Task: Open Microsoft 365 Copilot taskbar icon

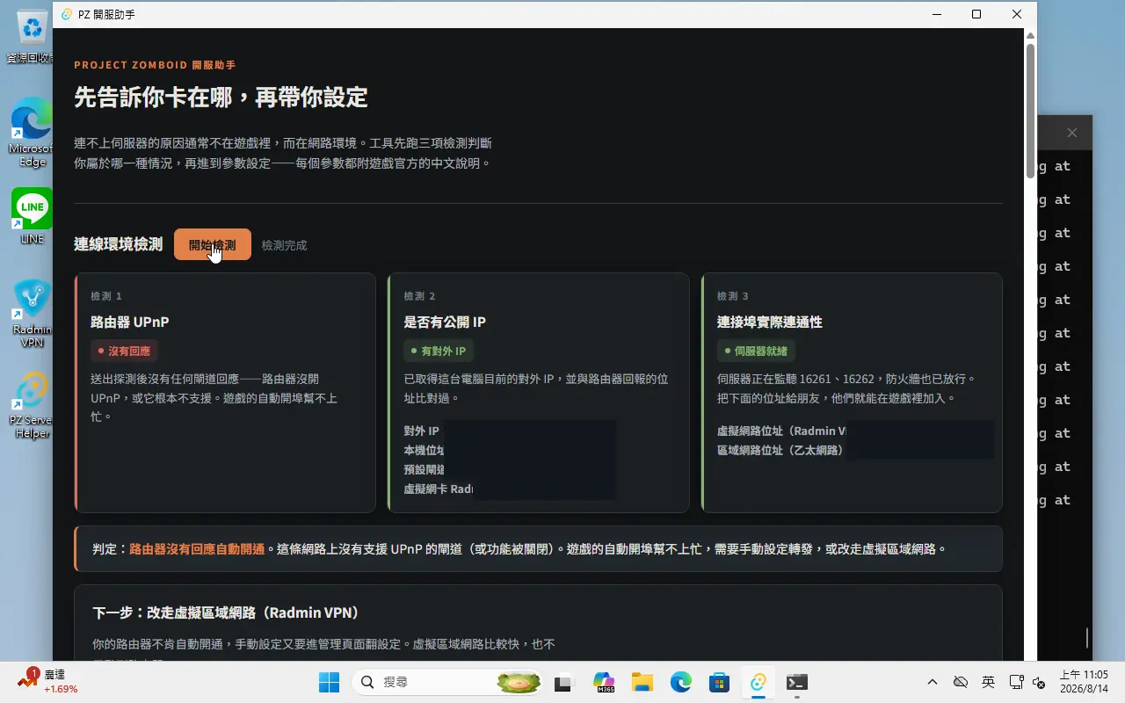Action: click(603, 682)
